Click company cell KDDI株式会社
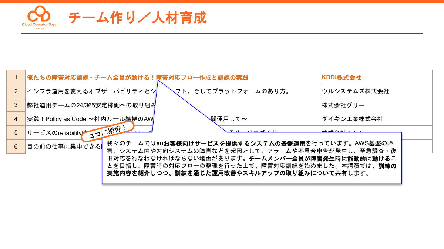444x249 pixels. pyautogui.click(x=376, y=77)
